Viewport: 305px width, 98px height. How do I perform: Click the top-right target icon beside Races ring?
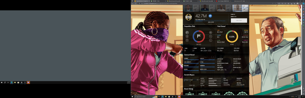[x=211, y=32]
